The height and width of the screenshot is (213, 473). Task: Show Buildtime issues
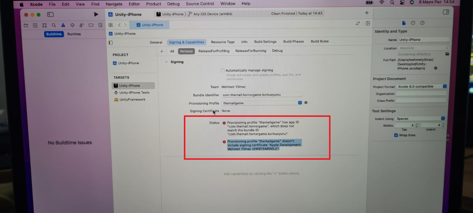coord(54,34)
